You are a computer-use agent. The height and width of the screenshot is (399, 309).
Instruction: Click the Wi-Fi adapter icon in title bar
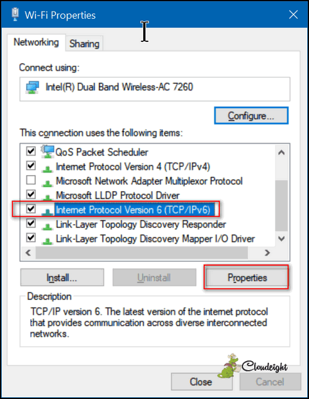[15, 14]
